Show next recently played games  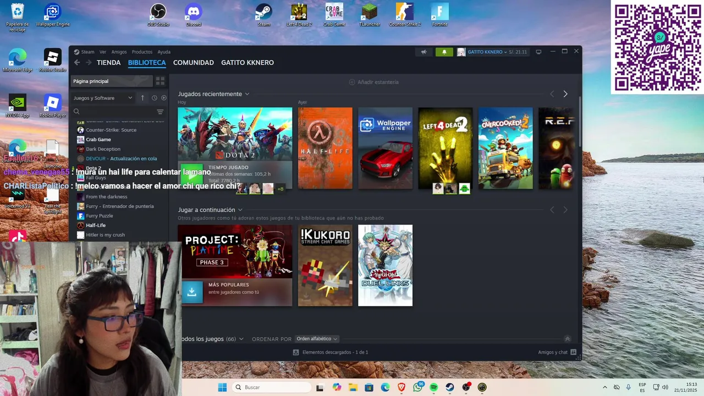point(565,94)
